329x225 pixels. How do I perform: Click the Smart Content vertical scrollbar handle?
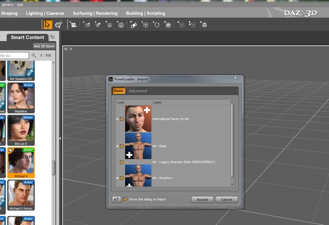[x=53, y=168]
